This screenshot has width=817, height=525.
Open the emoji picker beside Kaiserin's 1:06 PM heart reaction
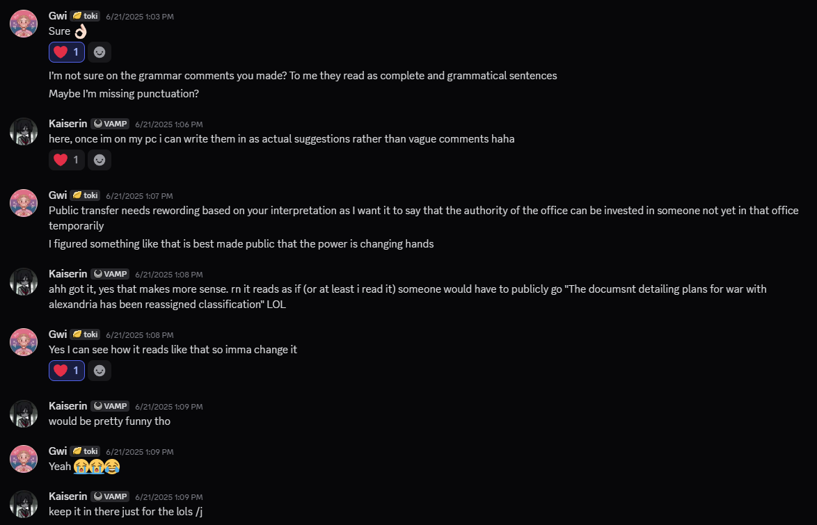[x=100, y=160]
